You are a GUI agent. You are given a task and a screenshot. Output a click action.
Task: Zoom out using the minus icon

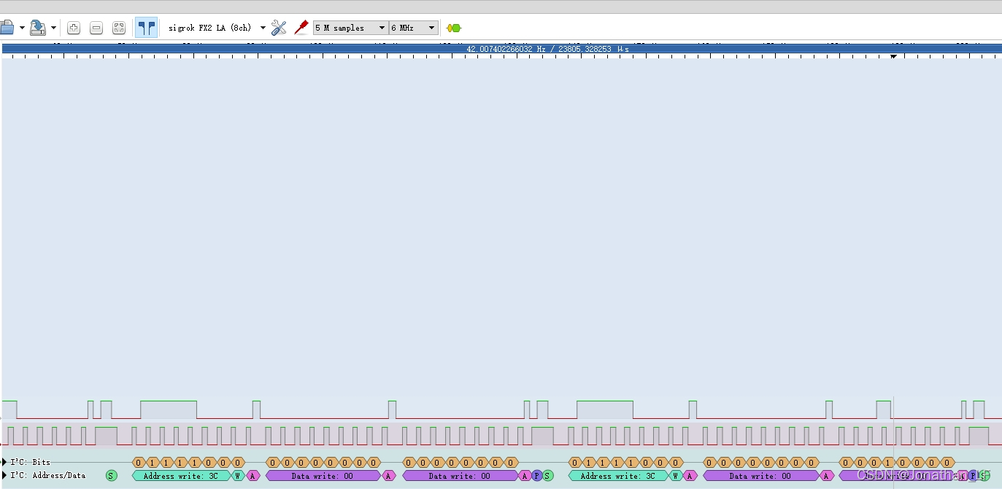pyautogui.click(x=96, y=28)
